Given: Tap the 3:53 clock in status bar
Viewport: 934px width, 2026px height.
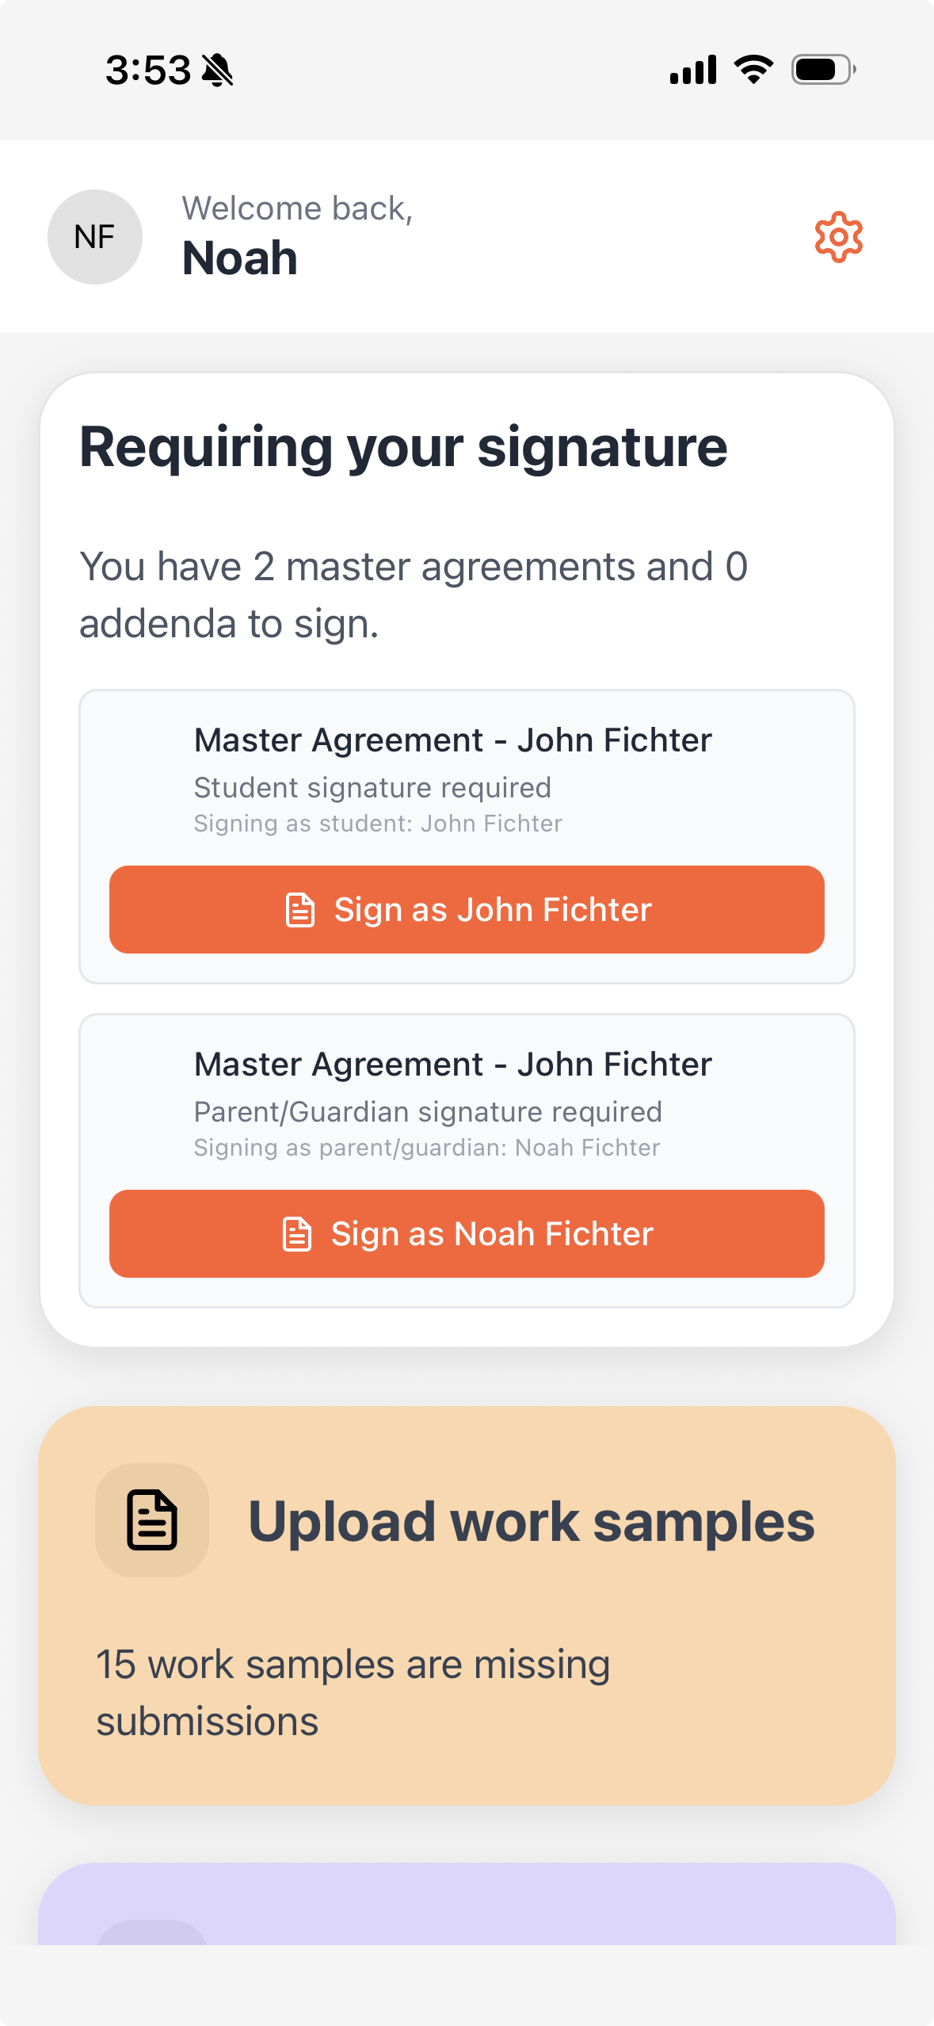Looking at the screenshot, I should (148, 71).
